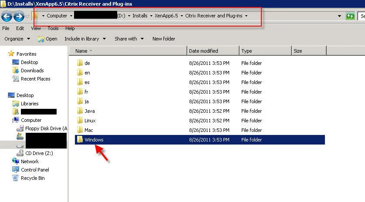Open the Help menu
Screen dimensions: 365x202
click(x=70, y=28)
